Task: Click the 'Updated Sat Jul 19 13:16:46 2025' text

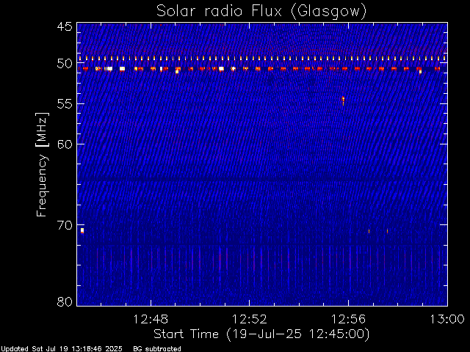Action: (61, 349)
